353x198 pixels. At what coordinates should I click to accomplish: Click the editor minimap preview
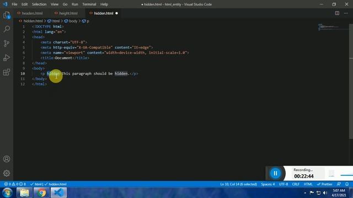333,28
